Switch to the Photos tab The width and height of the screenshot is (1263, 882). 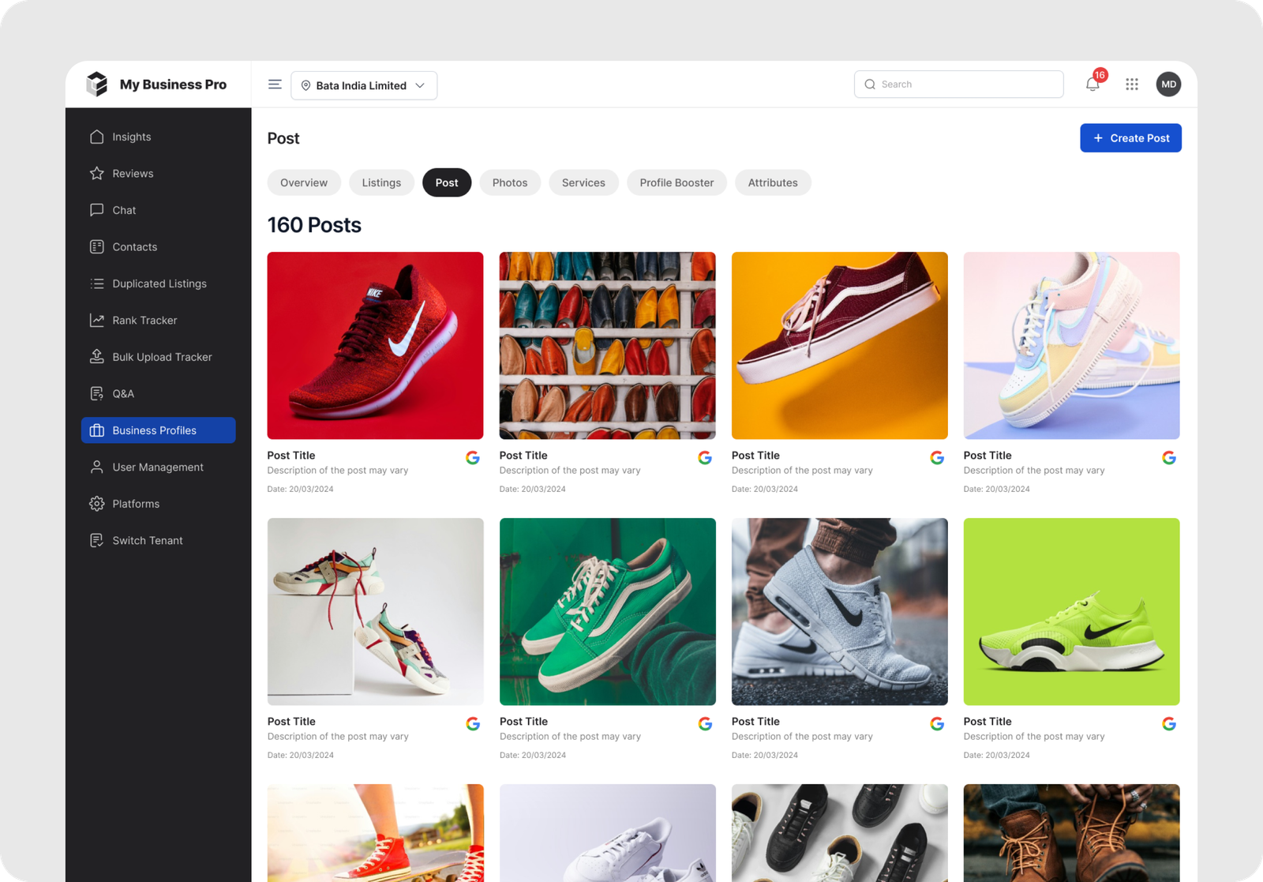510,182
